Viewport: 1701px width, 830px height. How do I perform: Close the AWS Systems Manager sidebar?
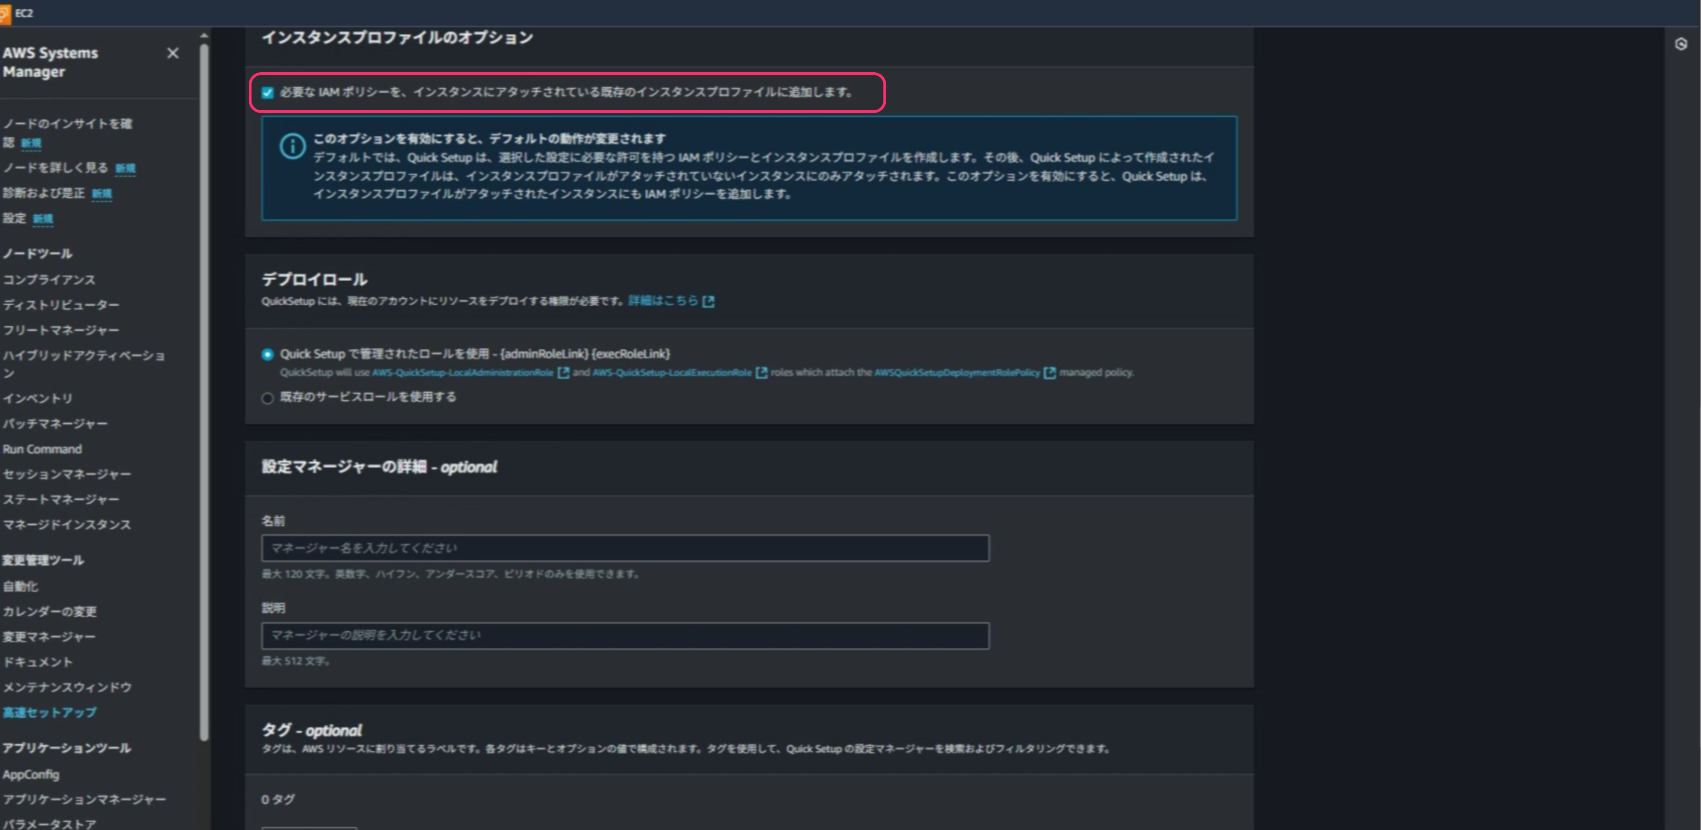[x=172, y=53]
